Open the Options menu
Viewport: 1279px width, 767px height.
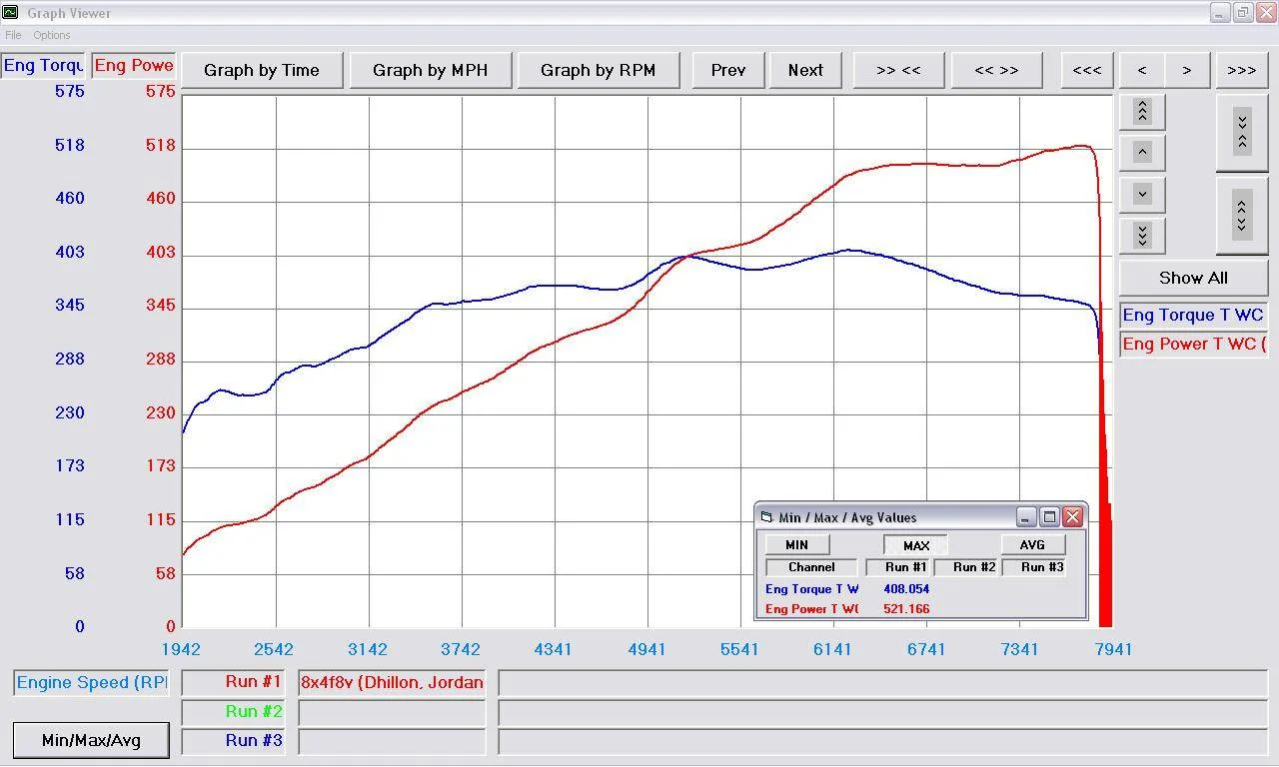pos(52,35)
